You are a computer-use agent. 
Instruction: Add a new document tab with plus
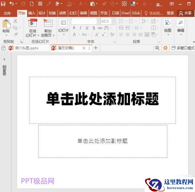point(96,48)
